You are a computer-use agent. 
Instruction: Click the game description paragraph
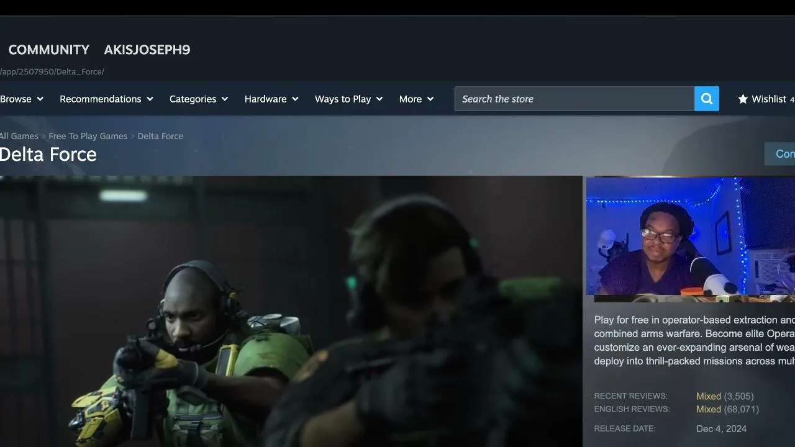(x=694, y=340)
